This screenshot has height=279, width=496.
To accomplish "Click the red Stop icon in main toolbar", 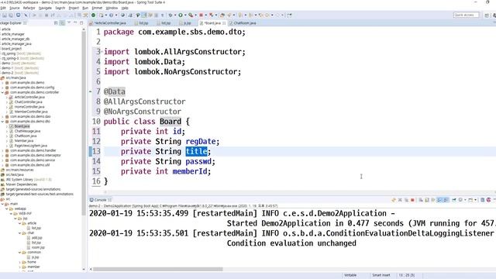I will point(201,15).
